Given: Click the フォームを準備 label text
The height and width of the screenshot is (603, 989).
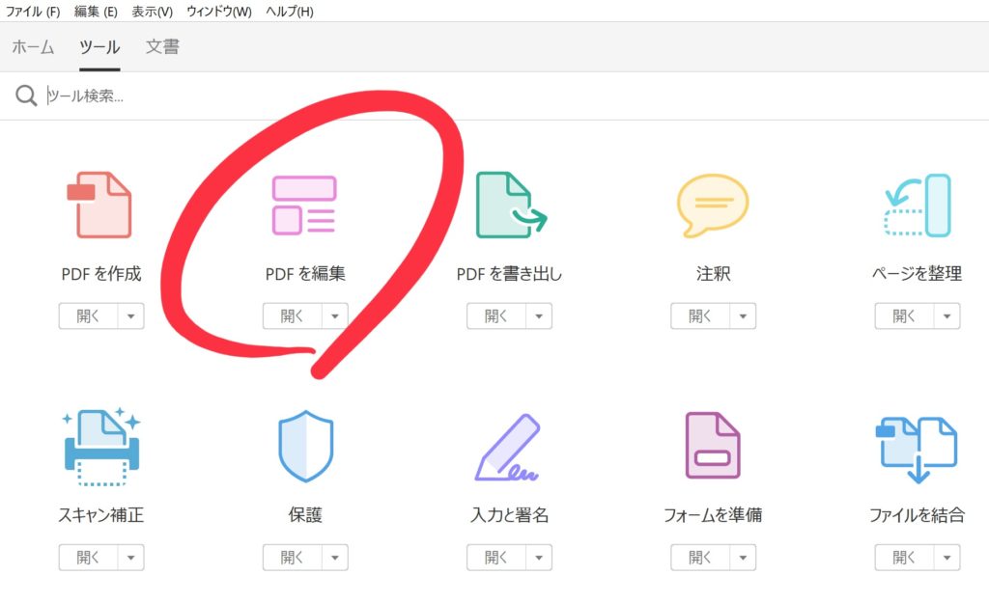Looking at the screenshot, I should point(714,515).
